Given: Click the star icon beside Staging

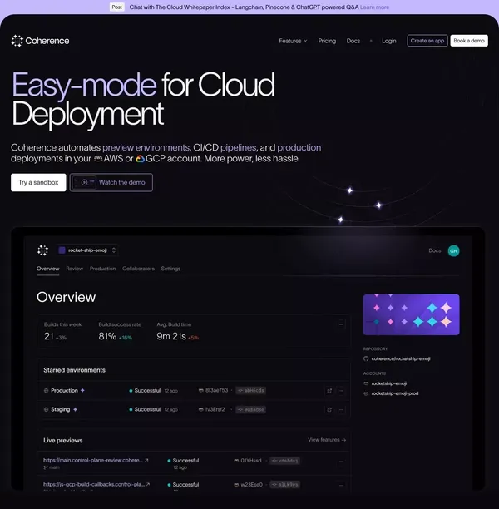Looking at the screenshot, I should tap(75, 409).
